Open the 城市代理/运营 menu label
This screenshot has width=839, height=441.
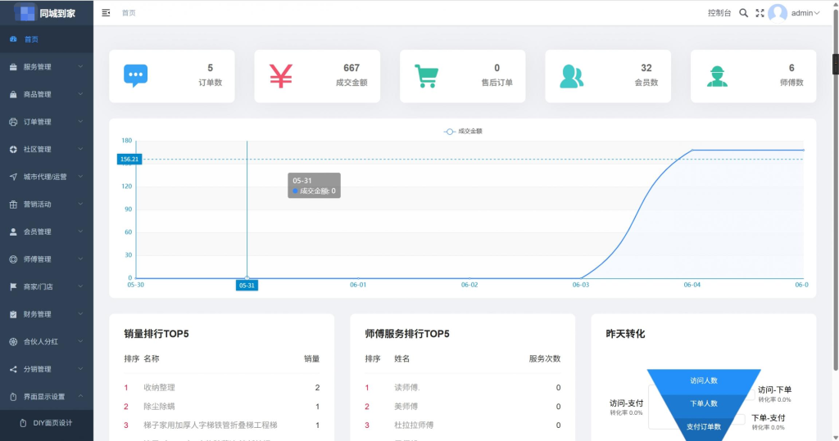click(x=45, y=177)
